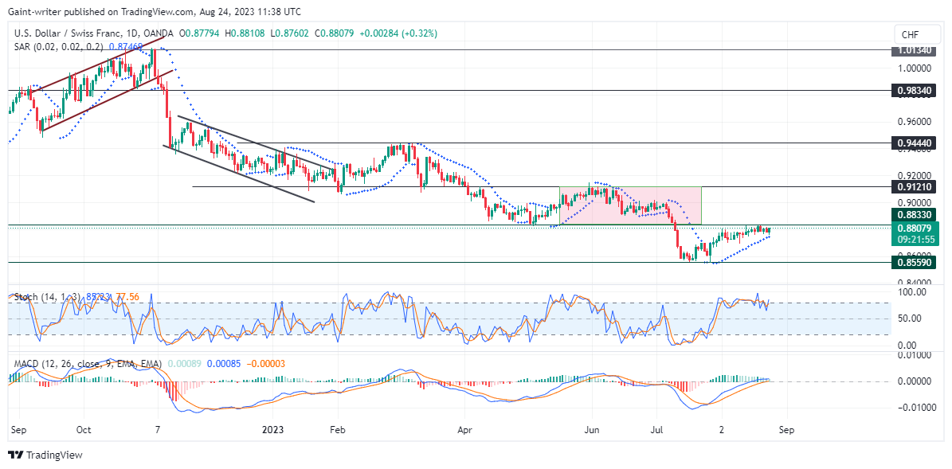Click the Jul label on time axis
The width and height of the screenshot is (952, 469).
pyautogui.click(x=657, y=429)
